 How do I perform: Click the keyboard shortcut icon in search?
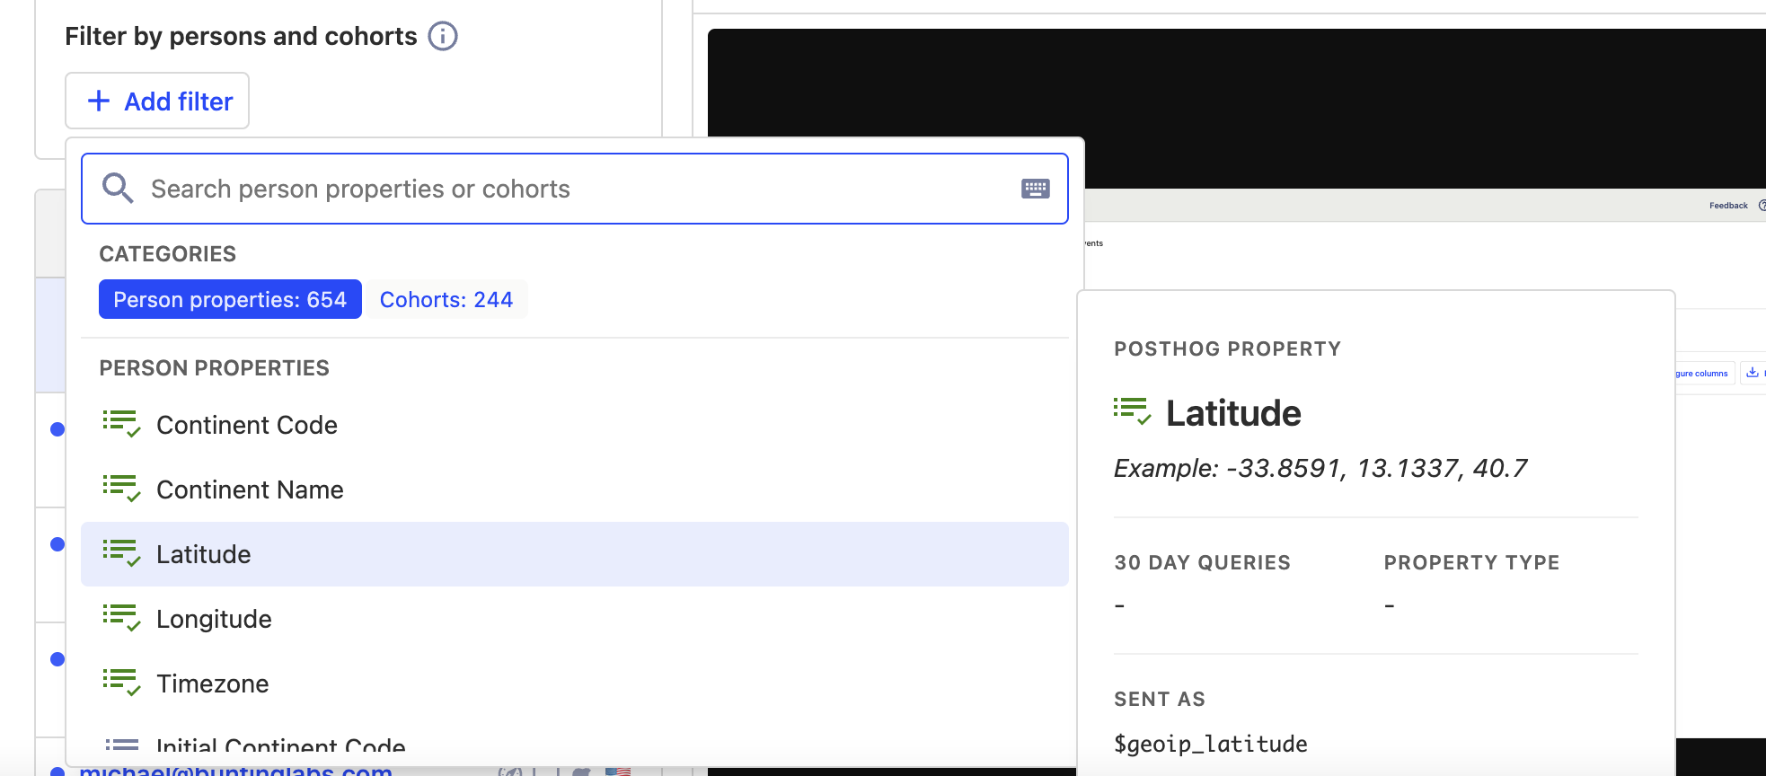(1035, 189)
